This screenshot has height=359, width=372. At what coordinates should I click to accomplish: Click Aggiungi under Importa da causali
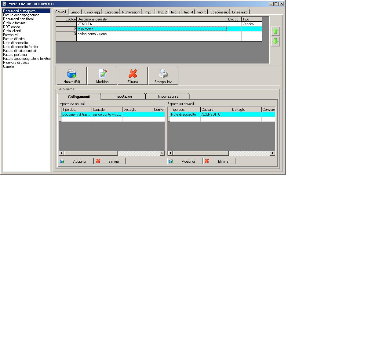(x=76, y=161)
